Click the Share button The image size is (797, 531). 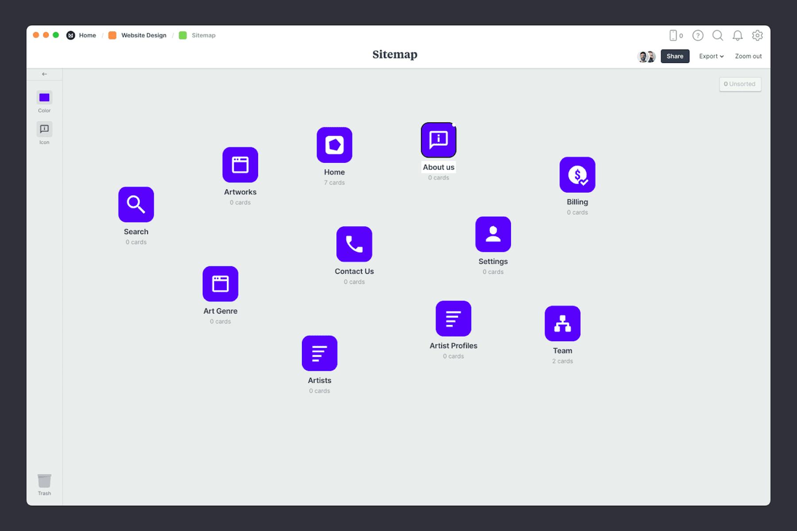click(675, 56)
